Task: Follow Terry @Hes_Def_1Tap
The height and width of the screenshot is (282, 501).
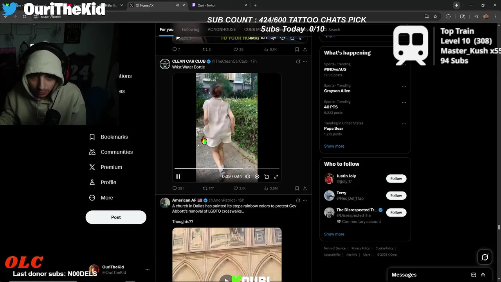Action: [x=396, y=195]
